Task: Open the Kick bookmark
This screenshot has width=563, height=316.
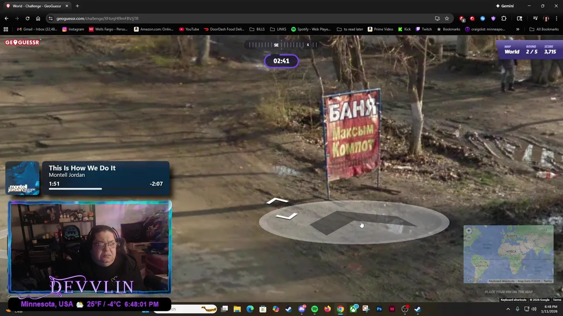Action: (405, 29)
